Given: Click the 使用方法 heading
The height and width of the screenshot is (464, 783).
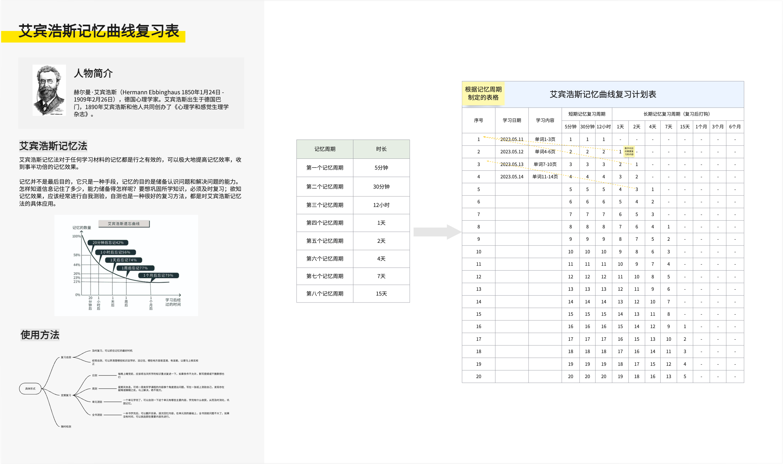Looking at the screenshot, I should pos(40,335).
